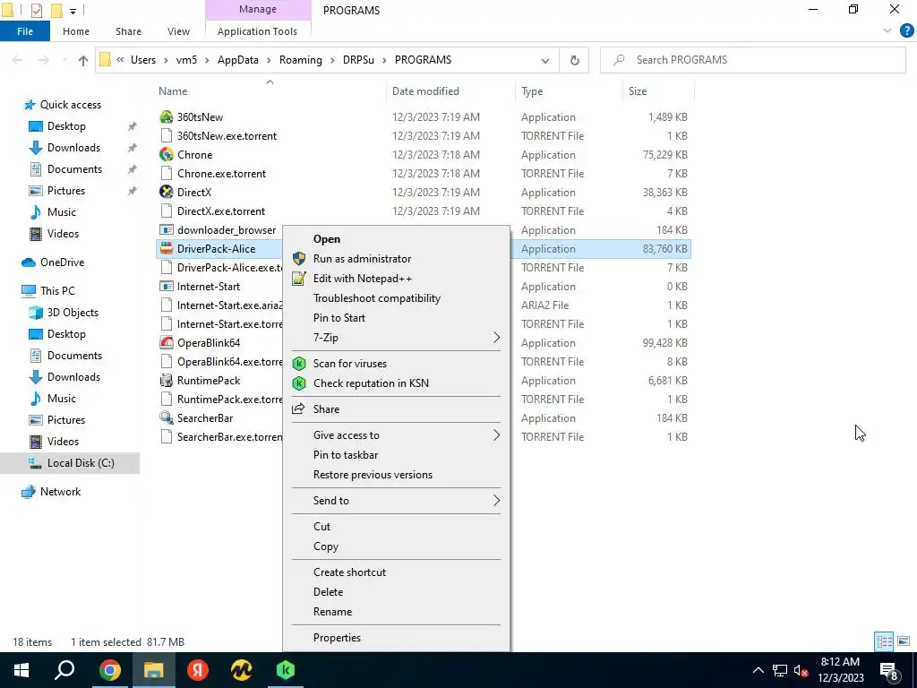This screenshot has height=688, width=917.
Task: Click the downloader_browser file icon
Action: [166, 230]
